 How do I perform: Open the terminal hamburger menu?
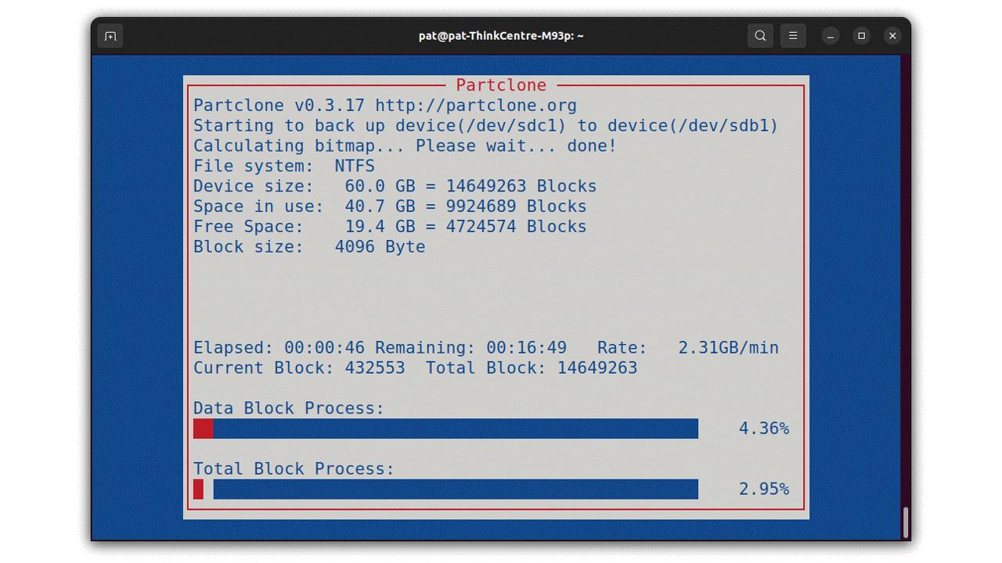tap(793, 36)
